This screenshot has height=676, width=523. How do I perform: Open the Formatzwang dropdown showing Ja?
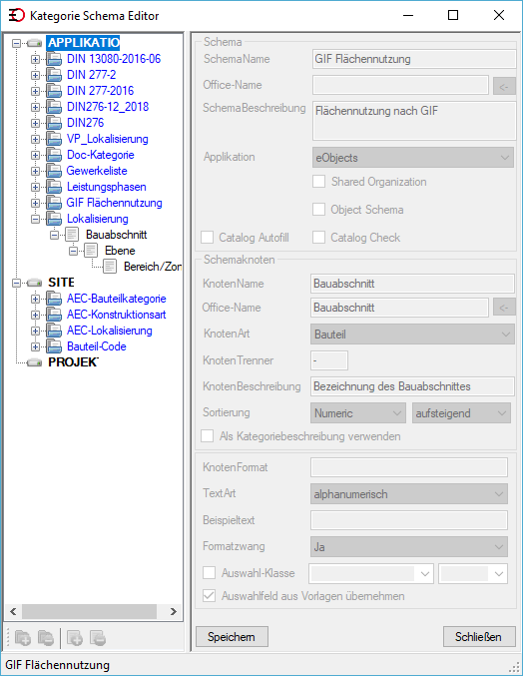pos(409,546)
